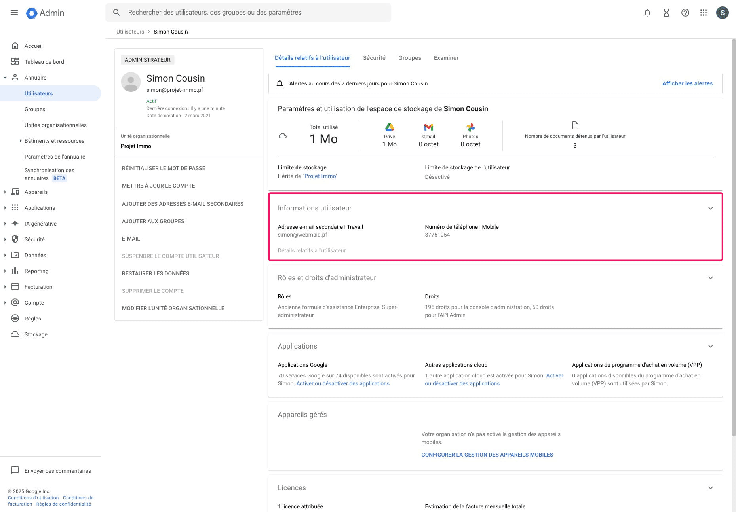Expand the Applications panel chevron
Image resolution: width=736 pixels, height=512 pixels.
click(x=711, y=346)
